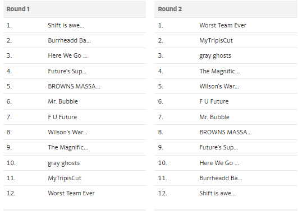Select the Round 2 header

226,9
